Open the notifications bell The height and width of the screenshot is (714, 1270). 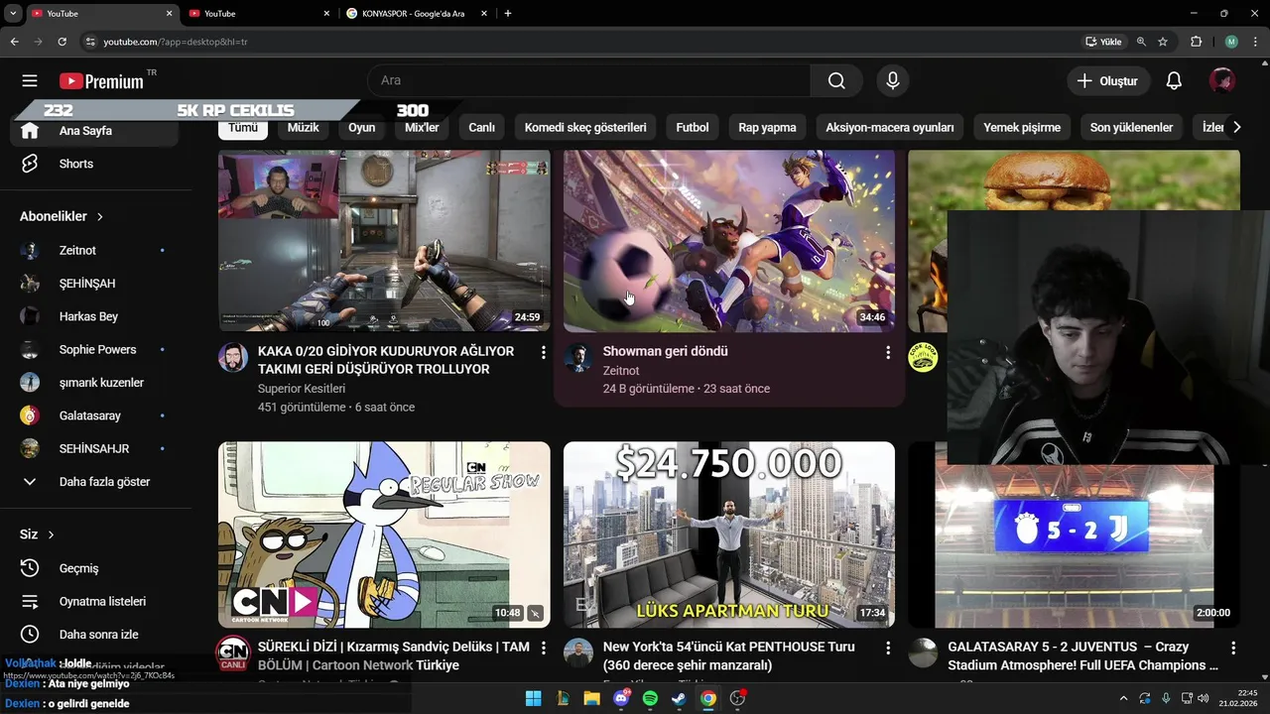[x=1174, y=81]
